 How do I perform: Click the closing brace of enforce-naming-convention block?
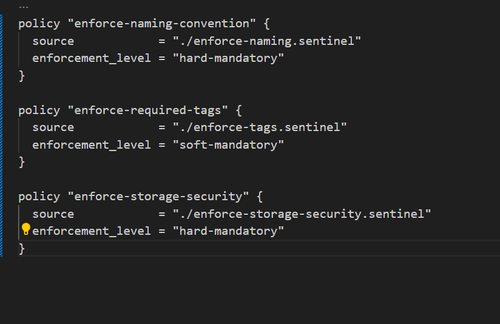tap(22, 76)
